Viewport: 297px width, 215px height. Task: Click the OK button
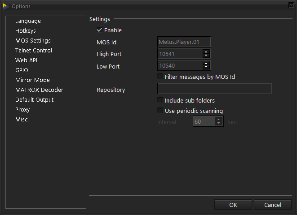coord(233,205)
